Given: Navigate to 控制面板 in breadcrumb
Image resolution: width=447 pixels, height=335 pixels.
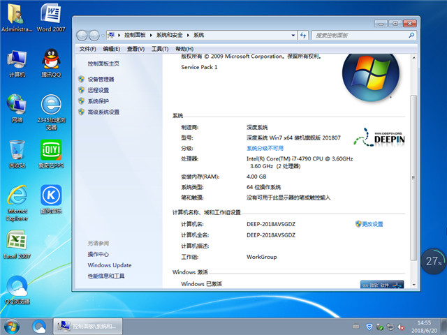Looking at the screenshot, I should pos(135,36).
